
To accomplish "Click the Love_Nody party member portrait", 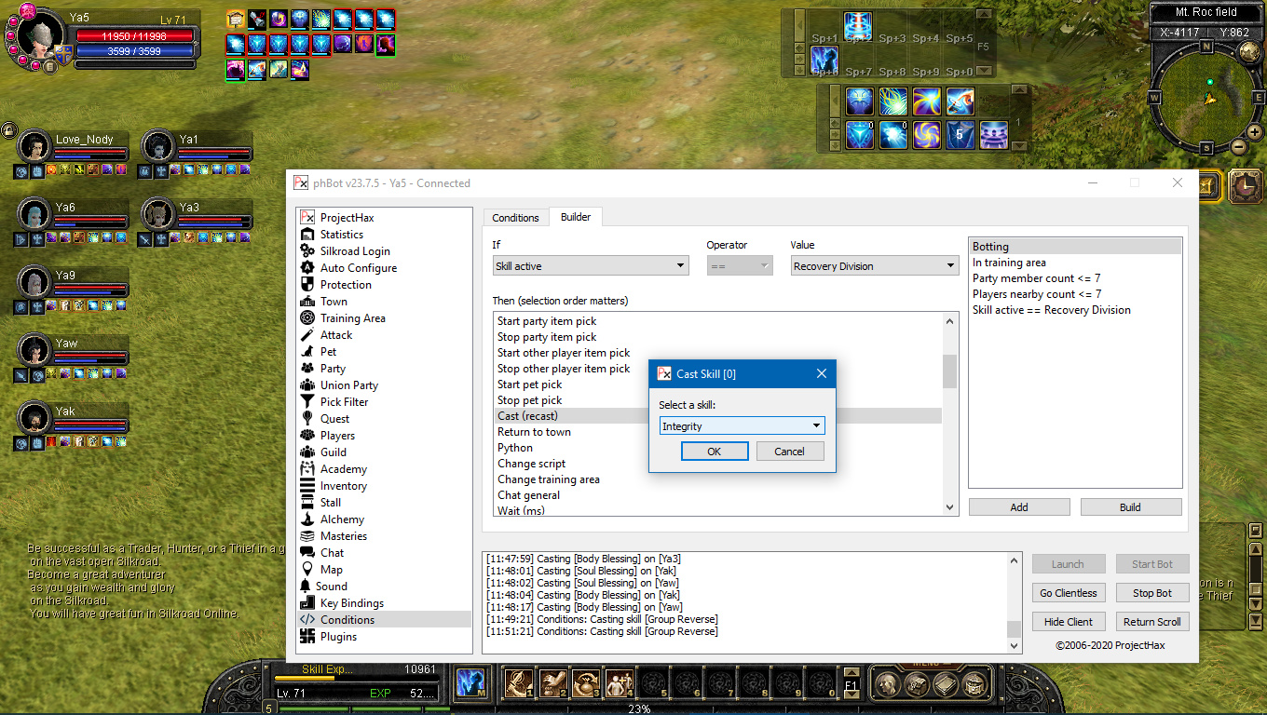I will point(34,146).
